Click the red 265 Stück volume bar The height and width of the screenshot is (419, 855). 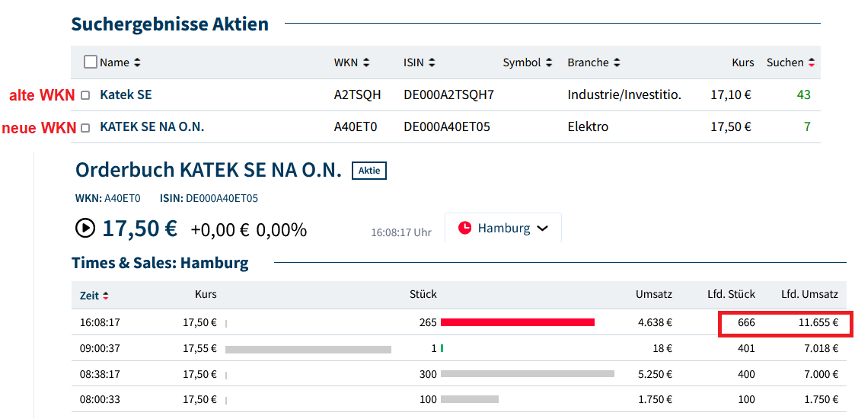(x=517, y=322)
